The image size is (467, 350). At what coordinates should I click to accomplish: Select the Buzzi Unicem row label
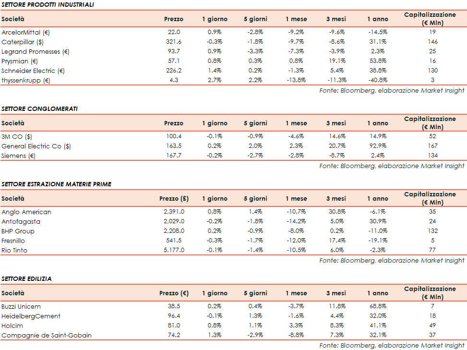tap(21, 306)
